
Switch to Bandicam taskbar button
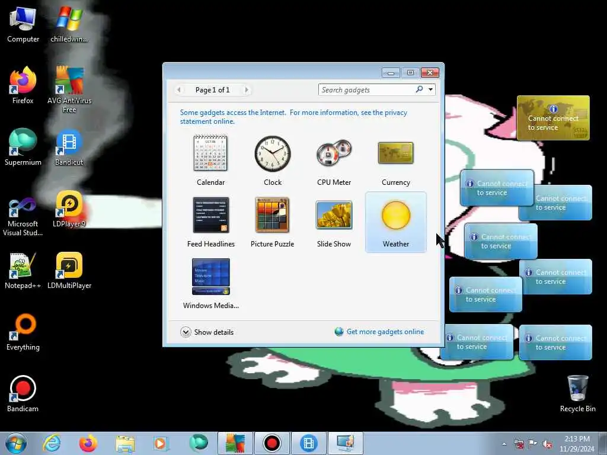point(271,443)
